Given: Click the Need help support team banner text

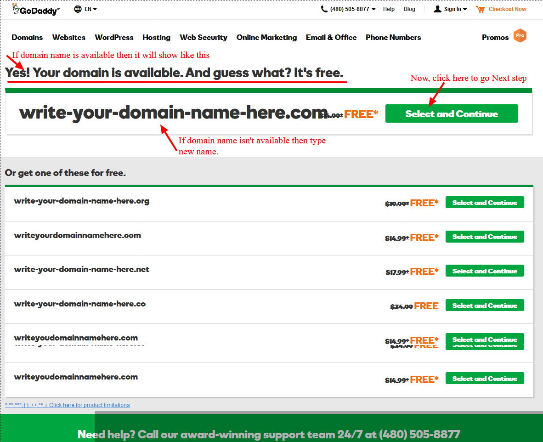Looking at the screenshot, I should 269,434.
